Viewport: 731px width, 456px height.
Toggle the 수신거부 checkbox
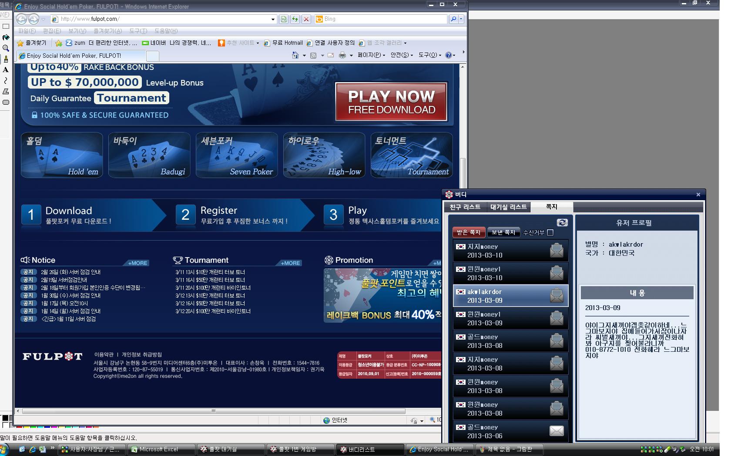[x=550, y=233]
